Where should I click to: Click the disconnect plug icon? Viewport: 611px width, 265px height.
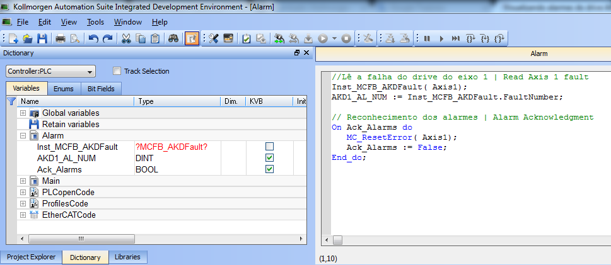(x=293, y=38)
